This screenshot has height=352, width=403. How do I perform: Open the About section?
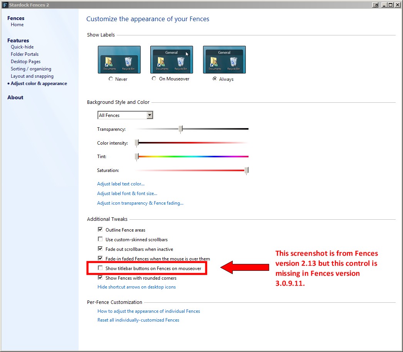(x=15, y=97)
